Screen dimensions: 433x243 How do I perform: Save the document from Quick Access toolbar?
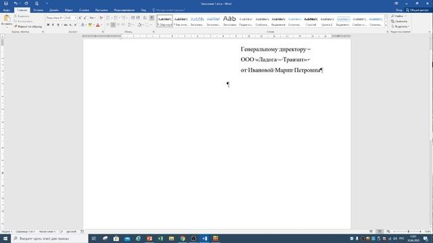pyautogui.click(x=6, y=3)
